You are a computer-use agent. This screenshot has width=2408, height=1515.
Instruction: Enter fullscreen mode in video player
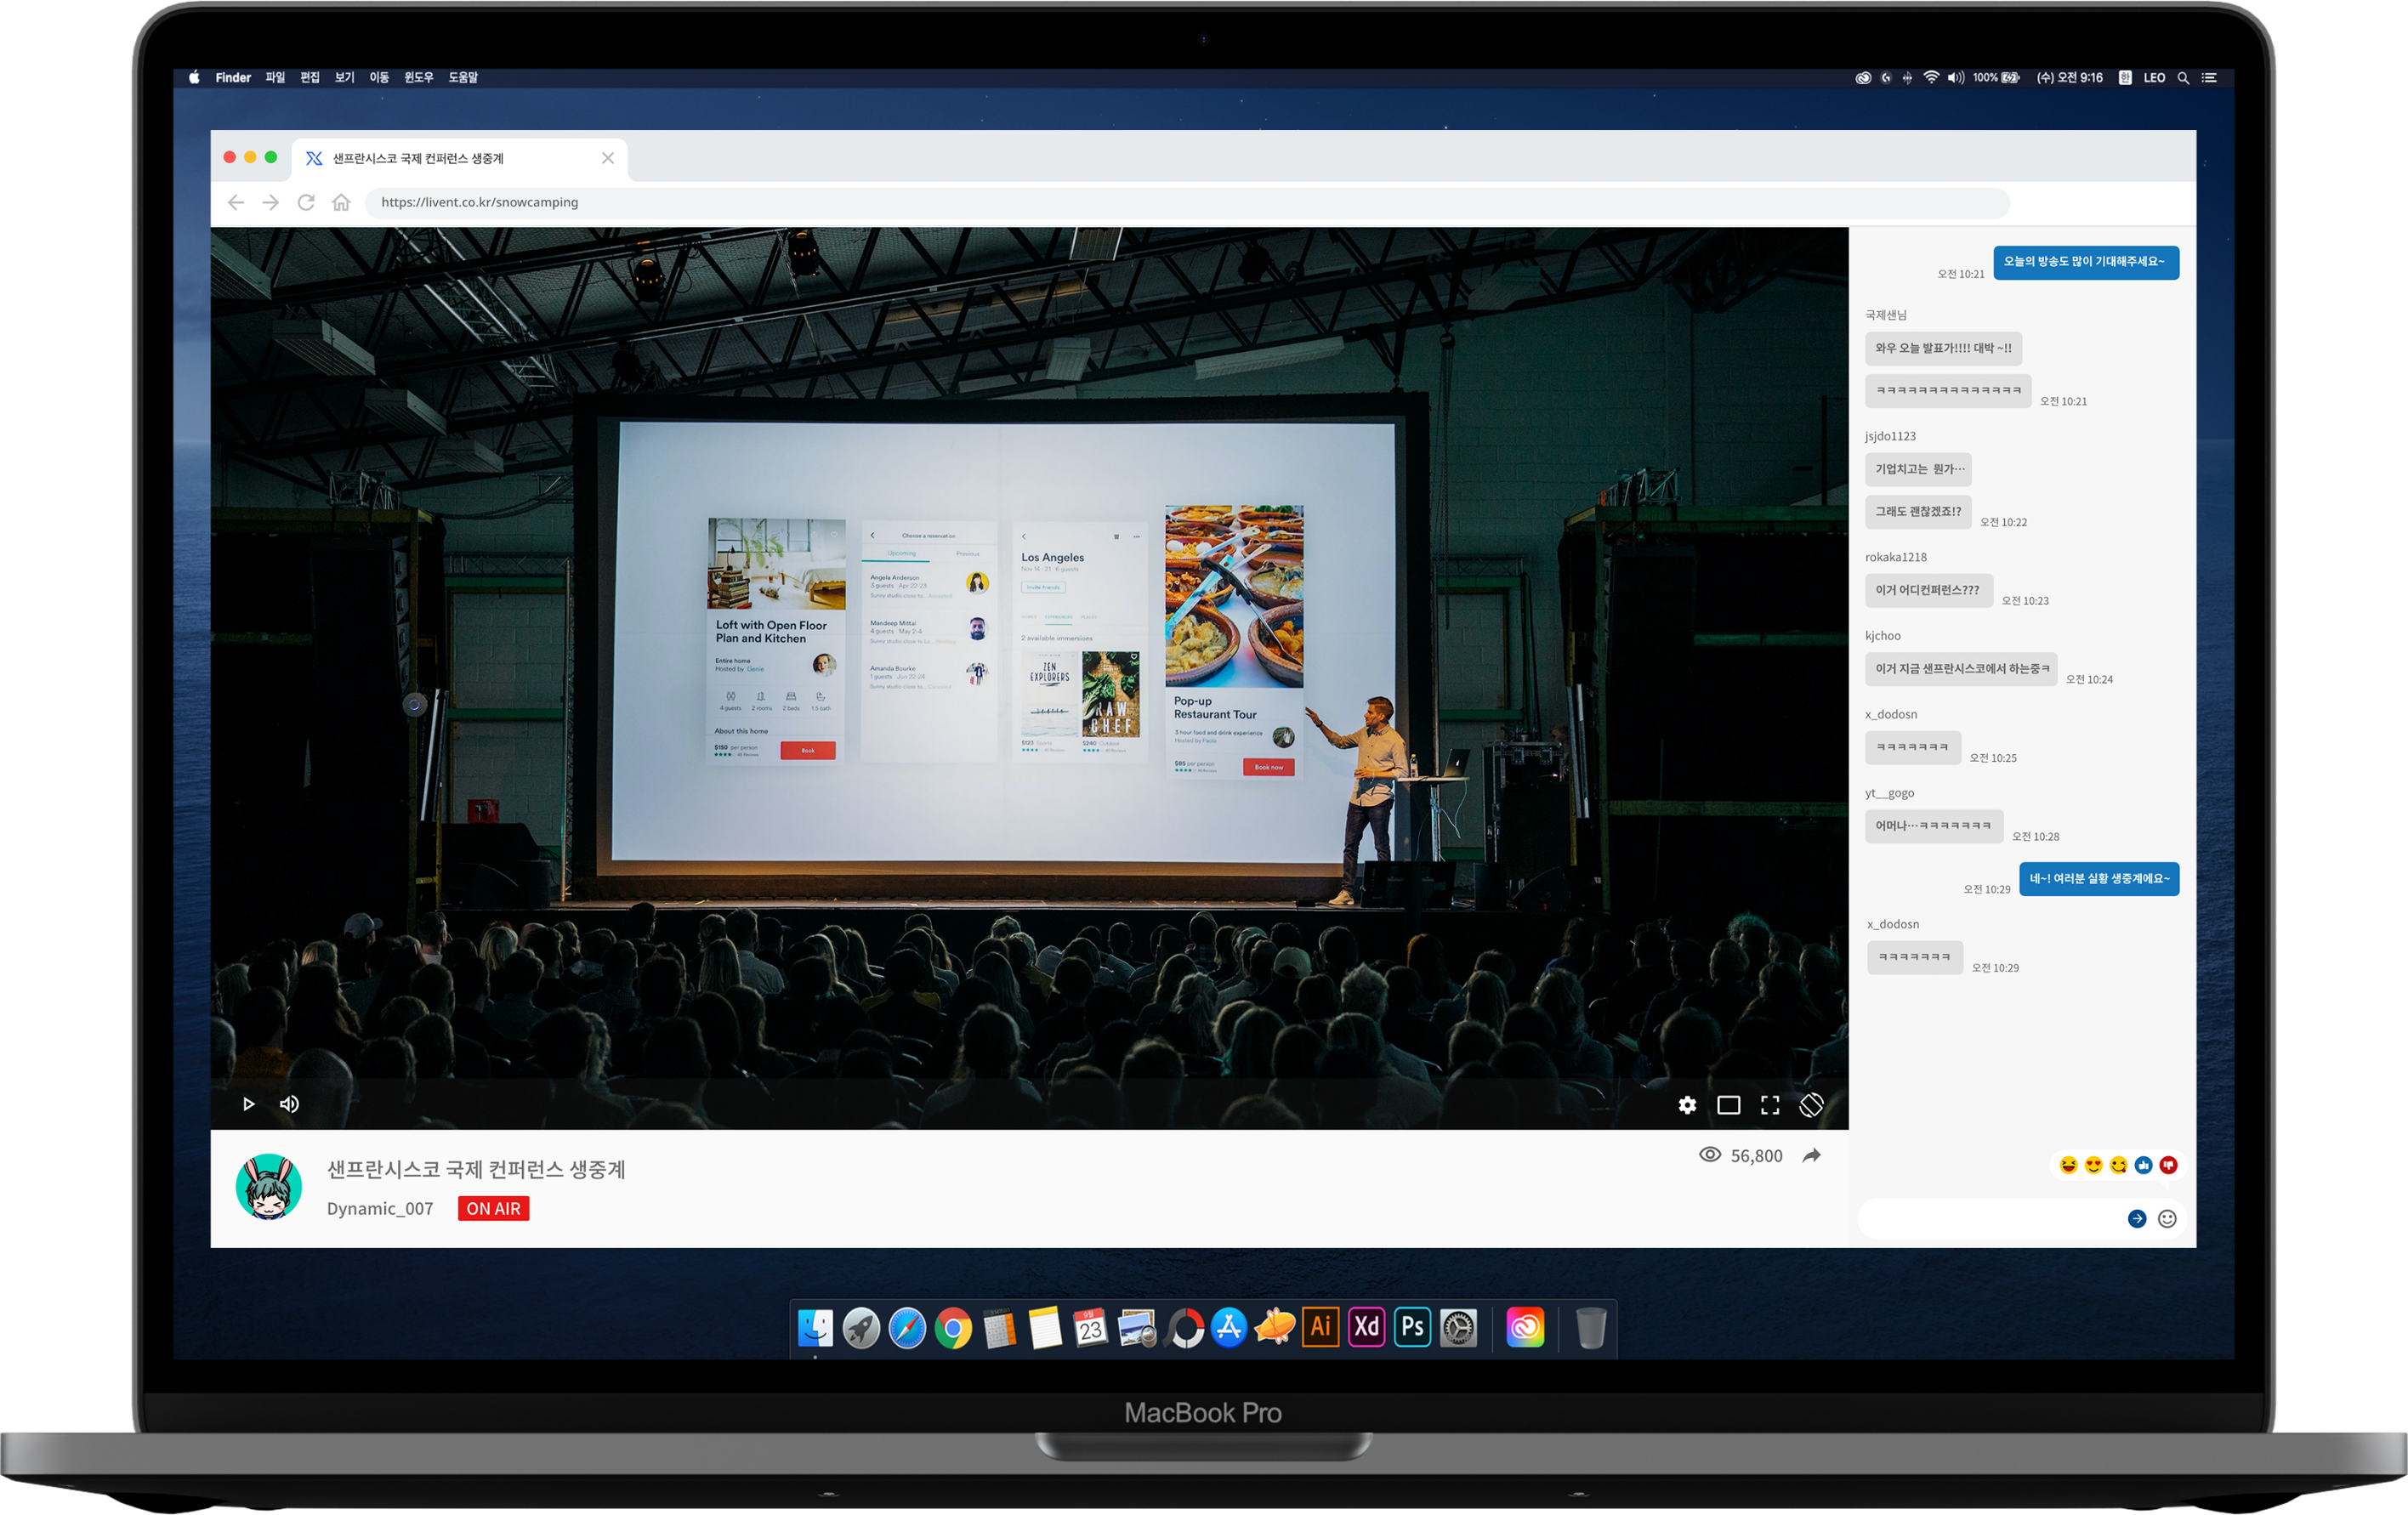(1770, 1105)
